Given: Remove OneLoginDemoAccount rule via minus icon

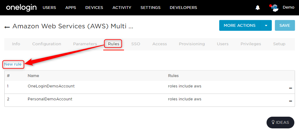Looking at the screenshot, I should [290, 88].
